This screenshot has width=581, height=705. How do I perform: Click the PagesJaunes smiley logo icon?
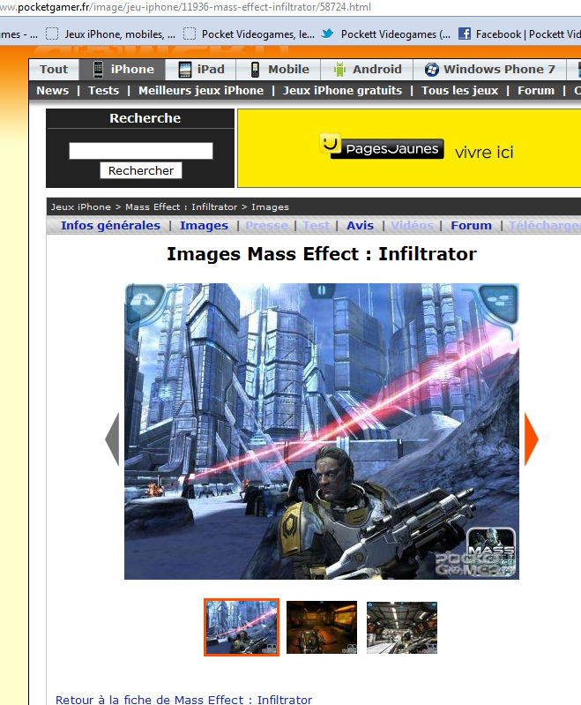coord(330,144)
